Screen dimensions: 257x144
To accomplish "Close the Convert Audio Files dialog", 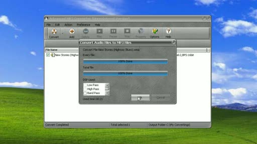I will pos(174,42).
